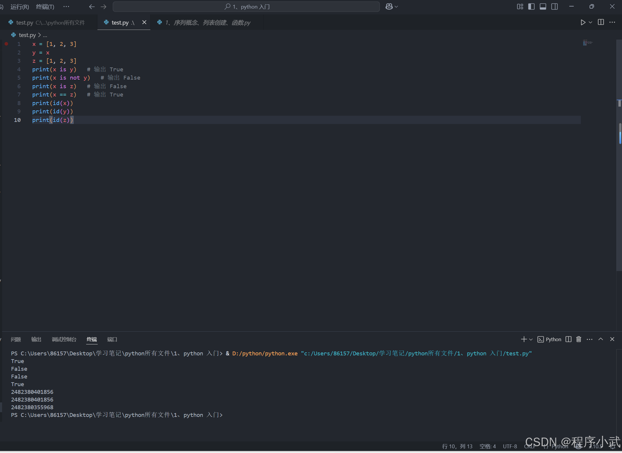622x453 pixels.
Task: Open the customize layout icon
Action: click(520, 7)
